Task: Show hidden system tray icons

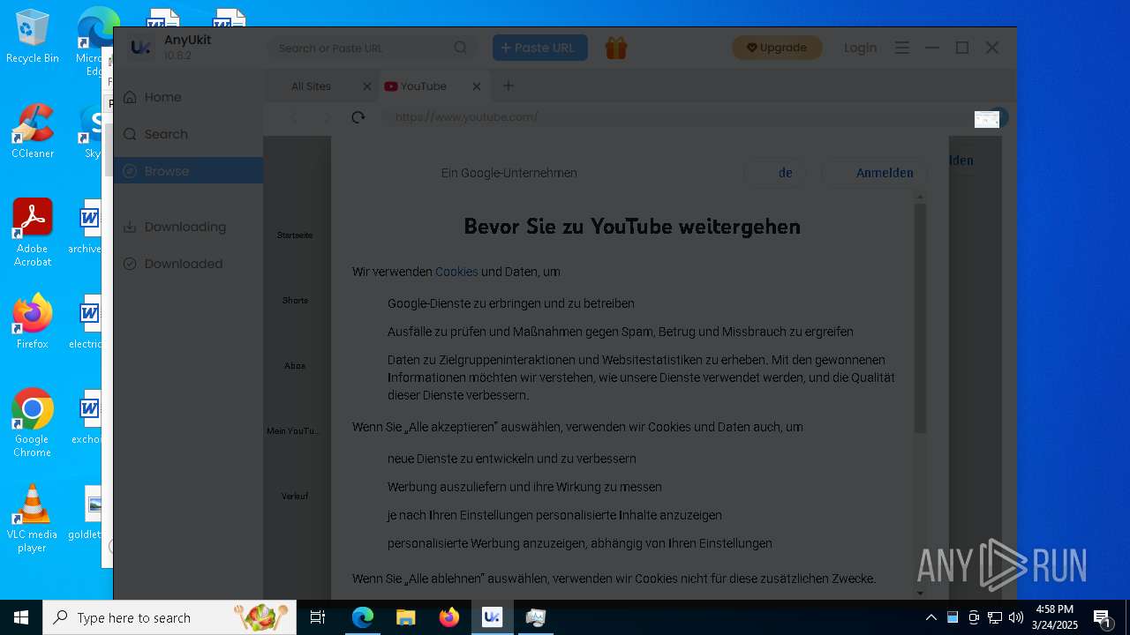Action: tap(931, 617)
